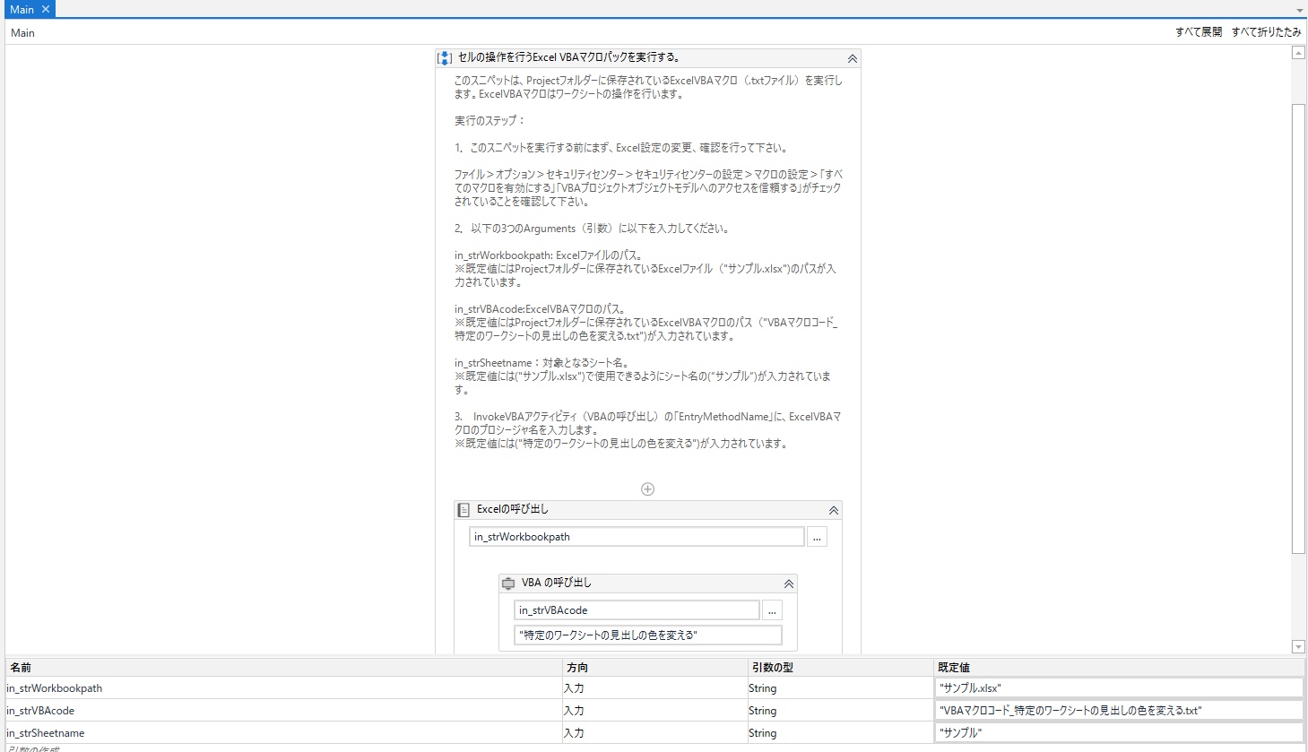This screenshot has height=752, width=1308.
Task: Add activity via the plus circle icon
Action: pyautogui.click(x=648, y=489)
